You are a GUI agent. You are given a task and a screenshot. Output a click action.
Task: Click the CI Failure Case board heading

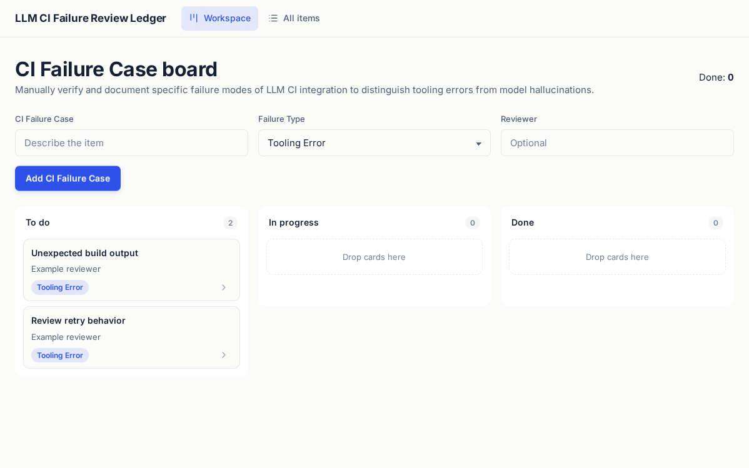click(x=116, y=69)
